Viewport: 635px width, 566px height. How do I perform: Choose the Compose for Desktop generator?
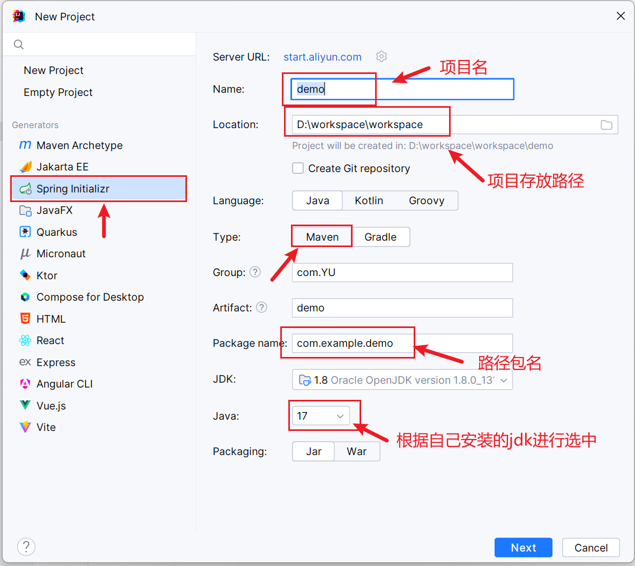pyautogui.click(x=89, y=297)
